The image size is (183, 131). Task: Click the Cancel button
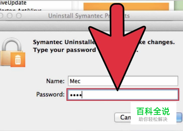tap(122, 117)
